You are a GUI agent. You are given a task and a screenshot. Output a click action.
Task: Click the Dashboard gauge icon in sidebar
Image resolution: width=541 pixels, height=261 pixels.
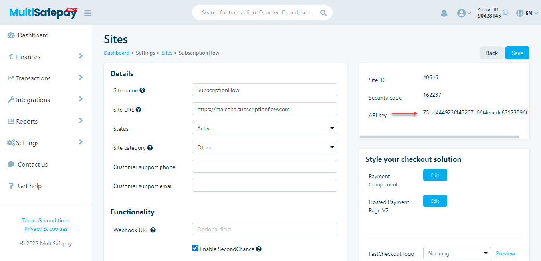pyautogui.click(x=11, y=35)
